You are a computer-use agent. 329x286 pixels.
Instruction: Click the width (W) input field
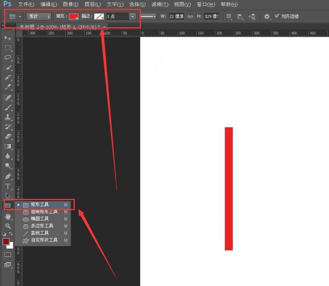tap(176, 16)
